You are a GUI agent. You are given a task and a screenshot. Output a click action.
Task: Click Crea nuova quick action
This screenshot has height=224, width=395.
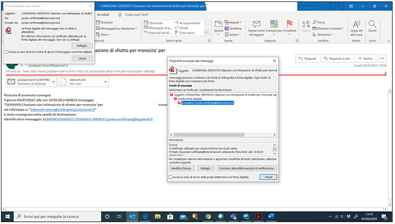[185, 33]
